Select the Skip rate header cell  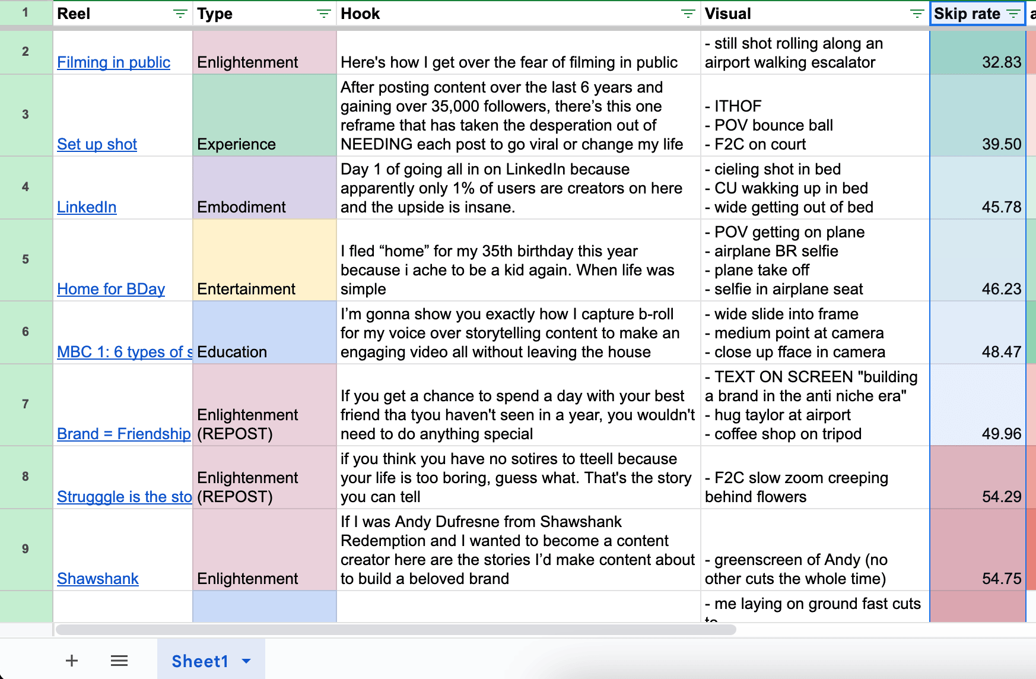[978, 14]
